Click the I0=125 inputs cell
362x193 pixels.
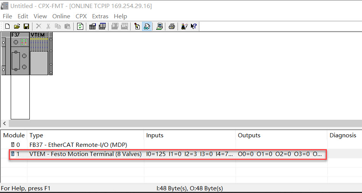click(x=189, y=154)
